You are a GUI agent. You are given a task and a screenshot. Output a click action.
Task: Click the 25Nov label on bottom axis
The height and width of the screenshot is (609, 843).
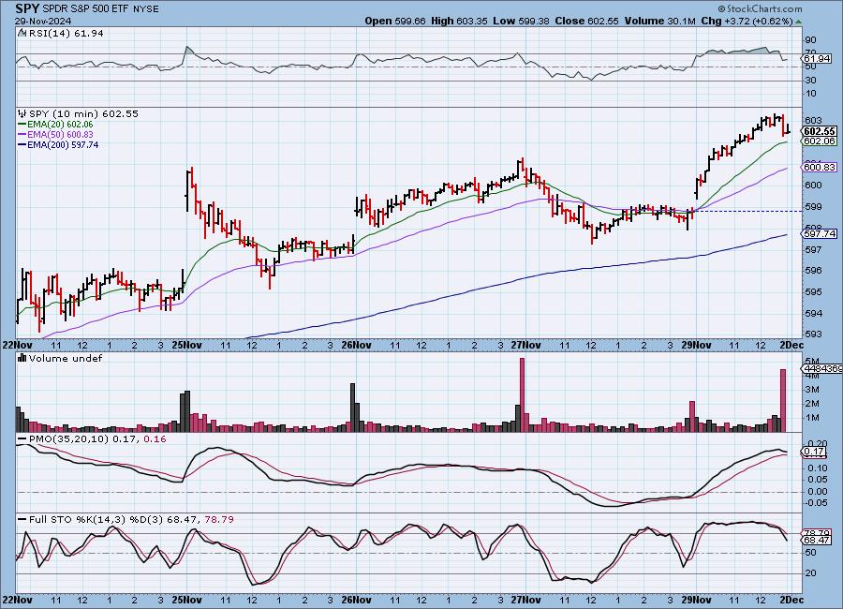186,600
